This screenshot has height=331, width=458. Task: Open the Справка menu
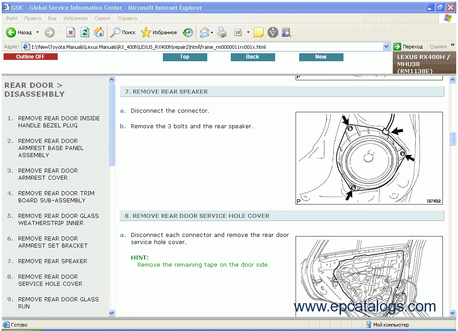coord(127,18)
